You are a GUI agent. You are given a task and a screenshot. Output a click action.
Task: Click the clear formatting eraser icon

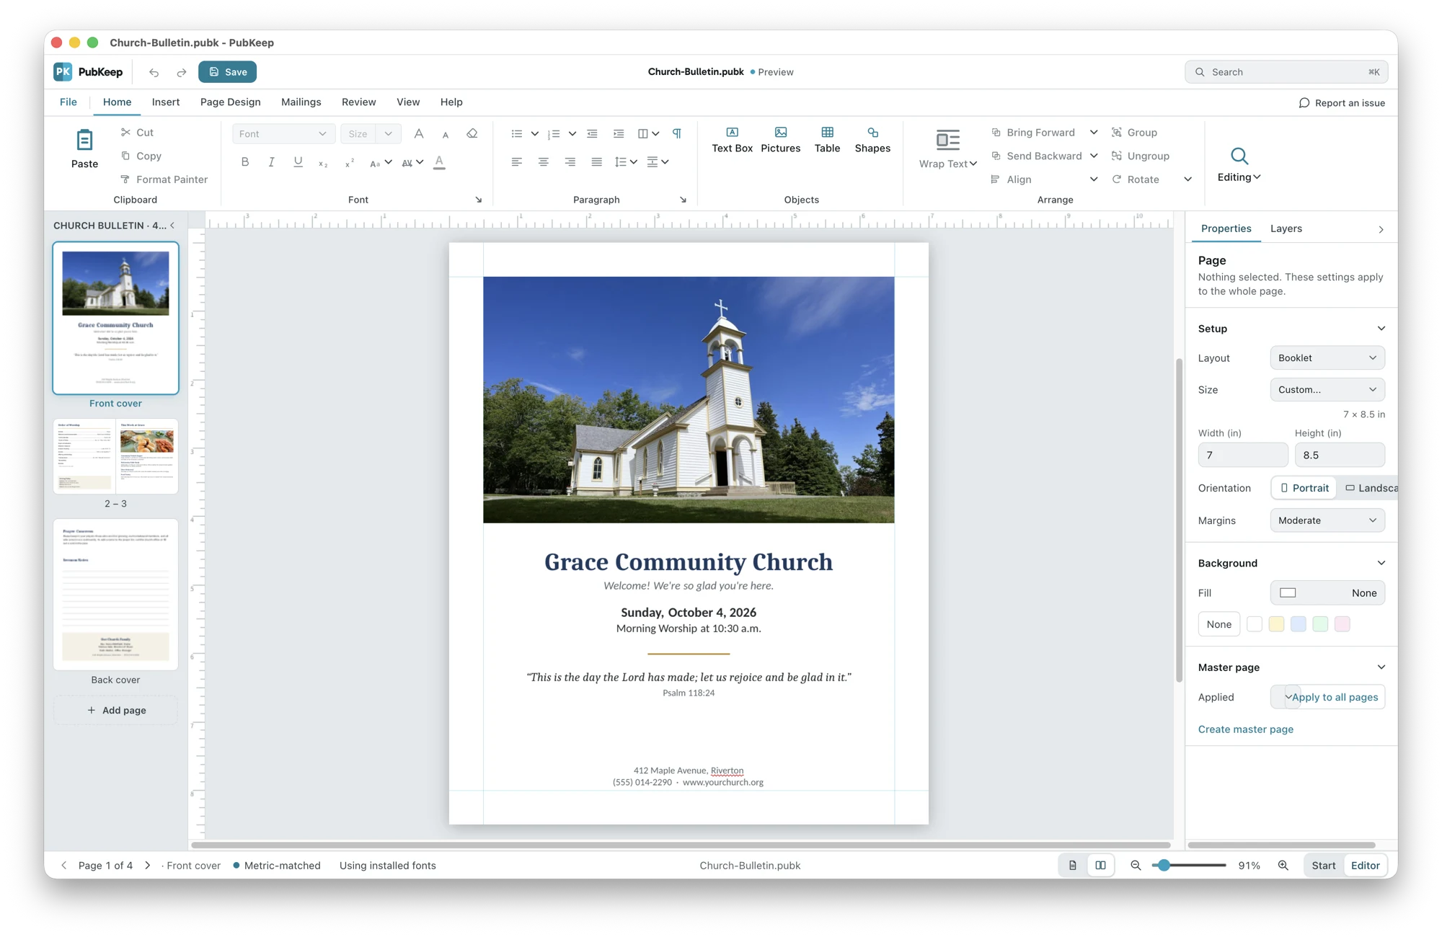pyautogui.click(x=472, y=133)
